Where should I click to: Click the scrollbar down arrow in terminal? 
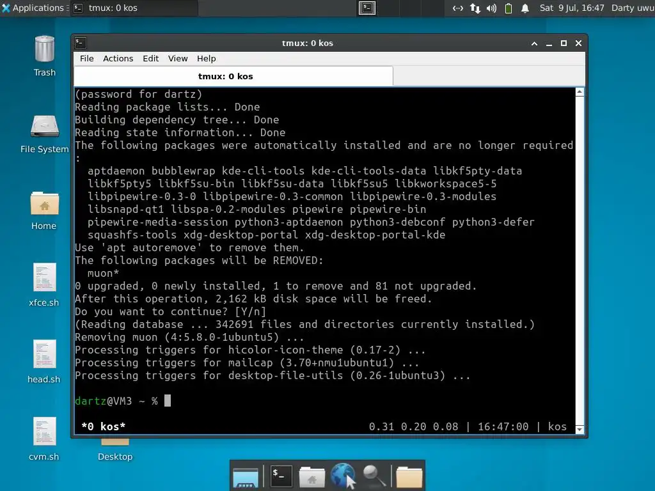[x=580, y=429]
